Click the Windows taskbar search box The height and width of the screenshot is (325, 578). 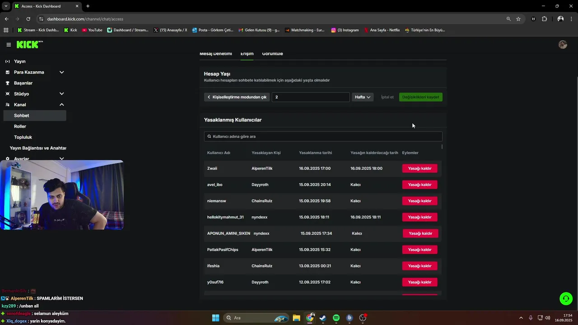coord(255,318)
